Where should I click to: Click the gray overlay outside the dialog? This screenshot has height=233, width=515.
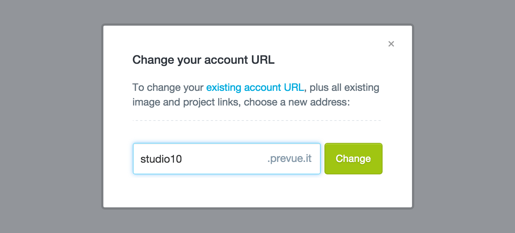pyautogui.click(x=48, y=116)
